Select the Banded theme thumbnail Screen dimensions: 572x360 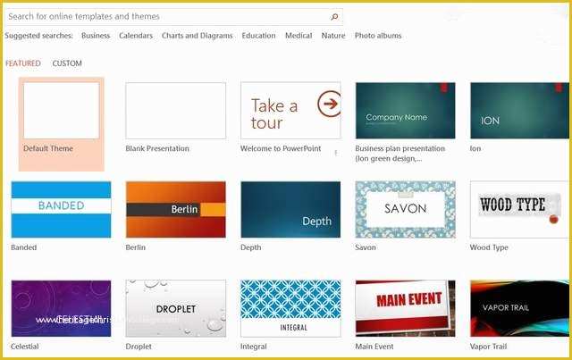62,210
